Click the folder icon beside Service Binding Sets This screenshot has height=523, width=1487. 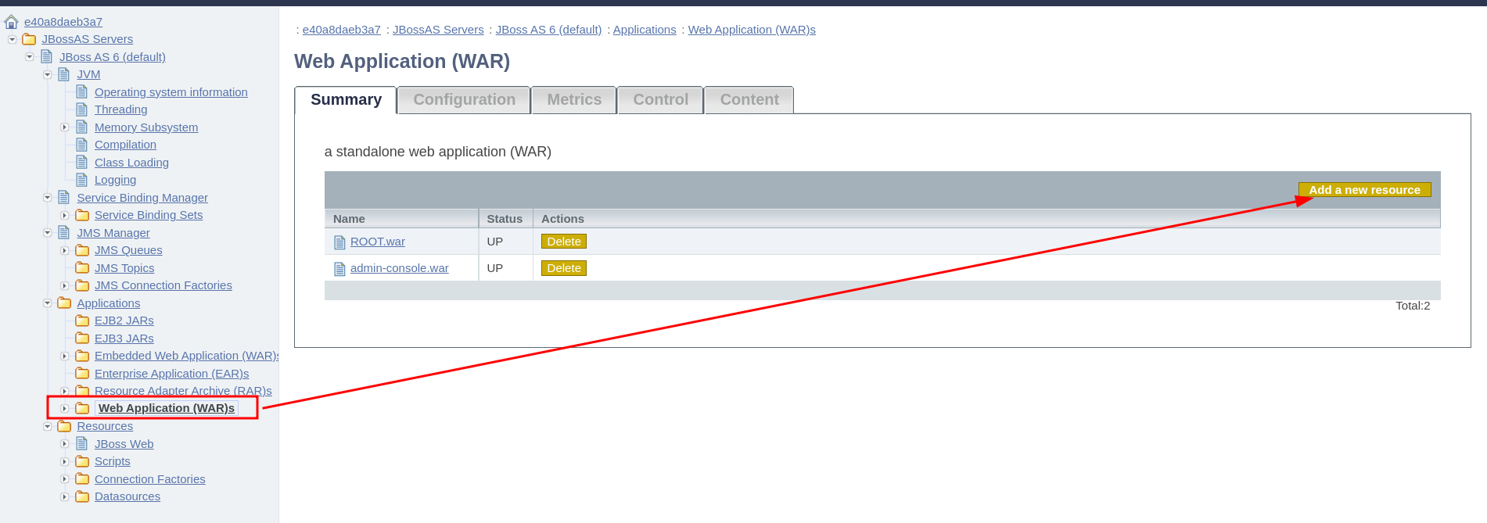pos(82,215)
